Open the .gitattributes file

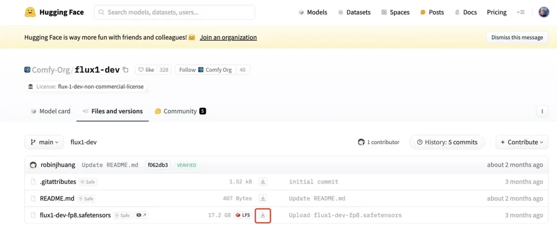(58, 182)
